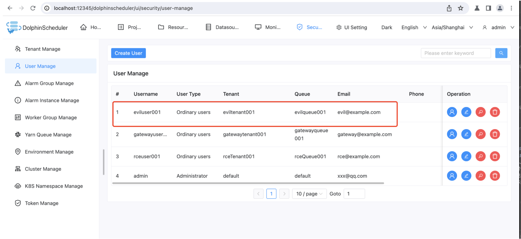Toggle the Dark theme switch
This screenshot has height=239, width=521.
387,27
